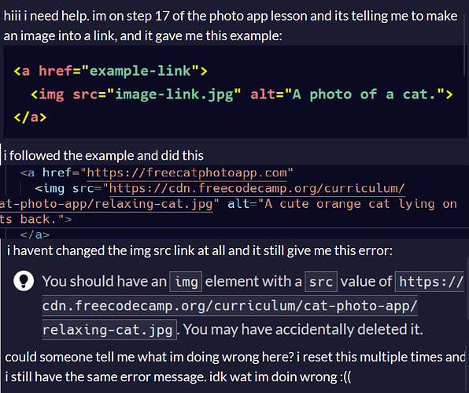
Task: Click the freecatphotoapp.com URL in the code
Action: tap(186, 173)
